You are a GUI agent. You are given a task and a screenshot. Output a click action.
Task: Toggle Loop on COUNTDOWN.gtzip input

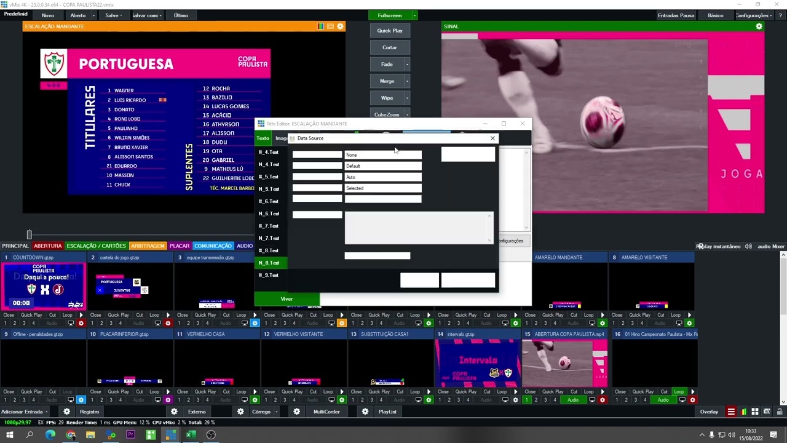tap(68, 315)
